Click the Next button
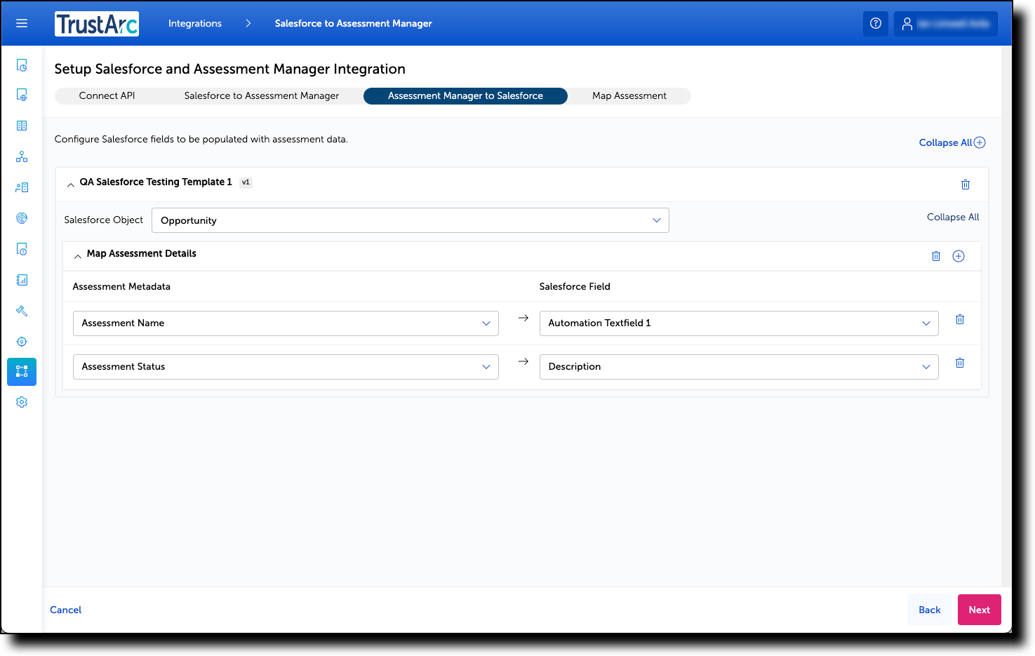1035x656 pixels. click(x=979, y=609)
